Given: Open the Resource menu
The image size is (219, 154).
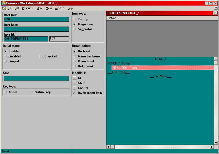Looking at the screenshot, I should pyautogui.click(x=28, y=8).
